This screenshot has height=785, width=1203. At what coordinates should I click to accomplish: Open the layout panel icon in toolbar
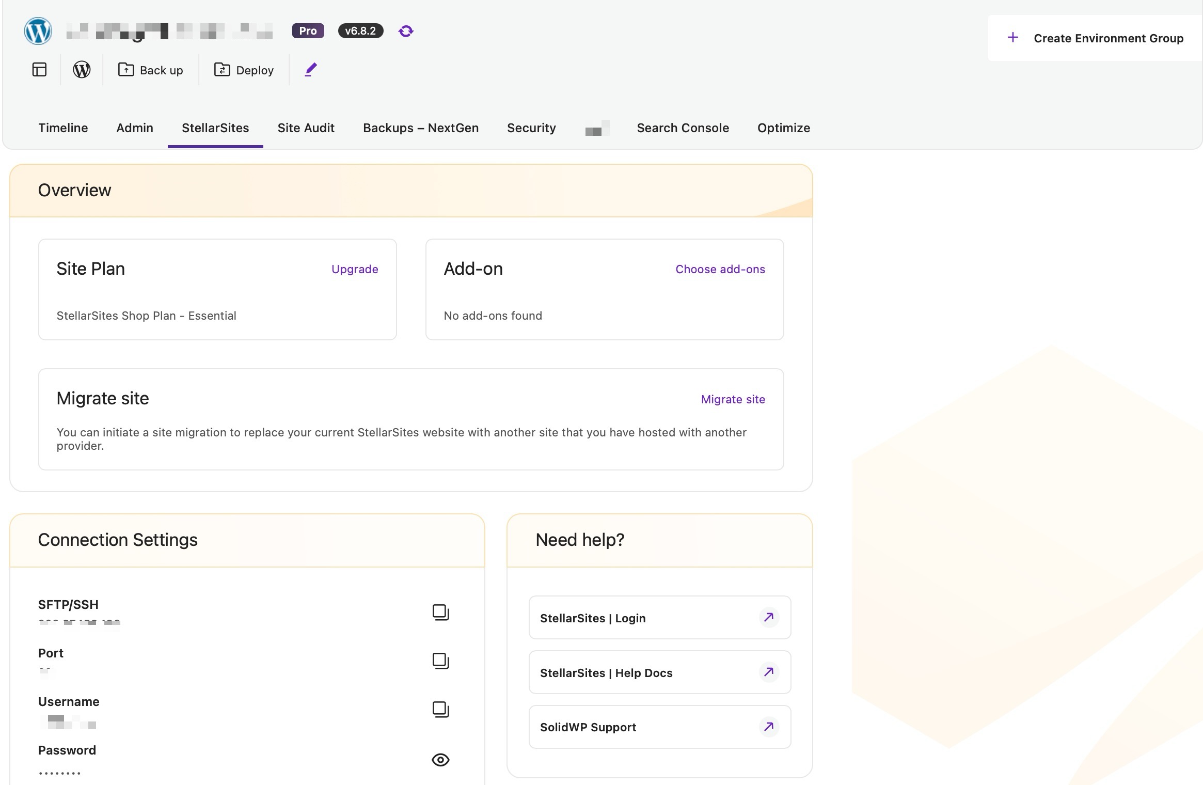(40, 70)
